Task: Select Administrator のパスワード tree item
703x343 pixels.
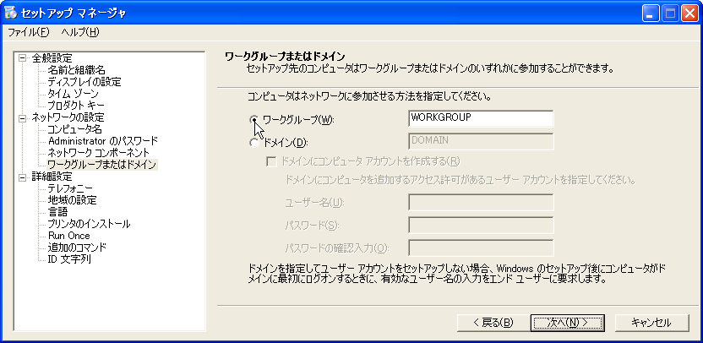Action: point(103,141)
